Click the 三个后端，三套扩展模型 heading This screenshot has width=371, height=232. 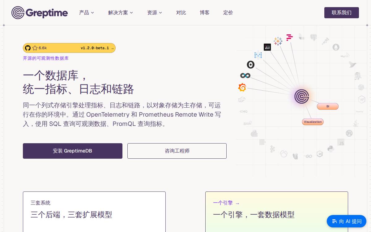pos(71,215)
